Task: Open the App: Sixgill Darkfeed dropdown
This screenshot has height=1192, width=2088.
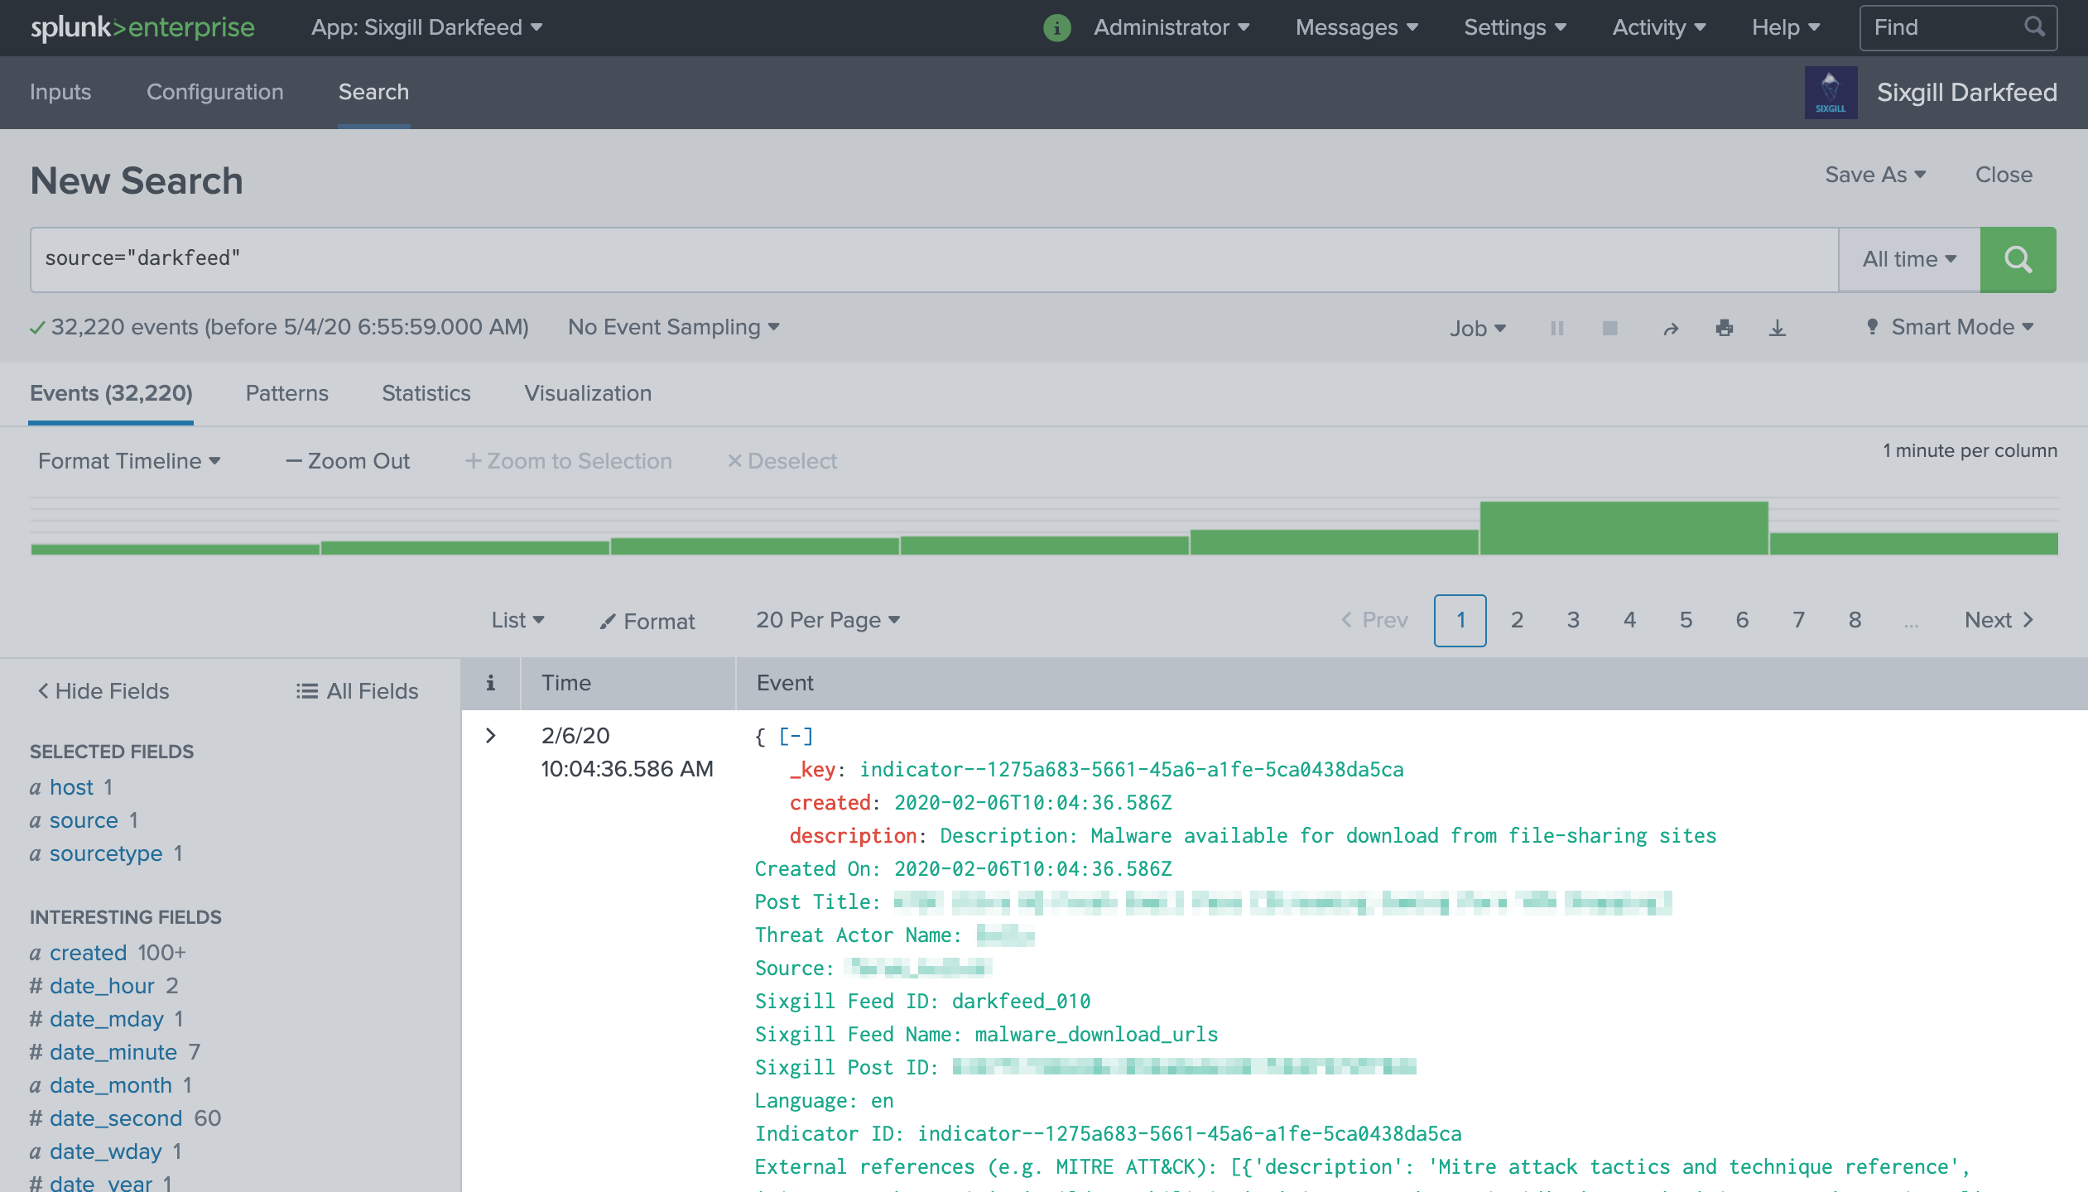Action: pyautogui.click(x=426, y=27)
